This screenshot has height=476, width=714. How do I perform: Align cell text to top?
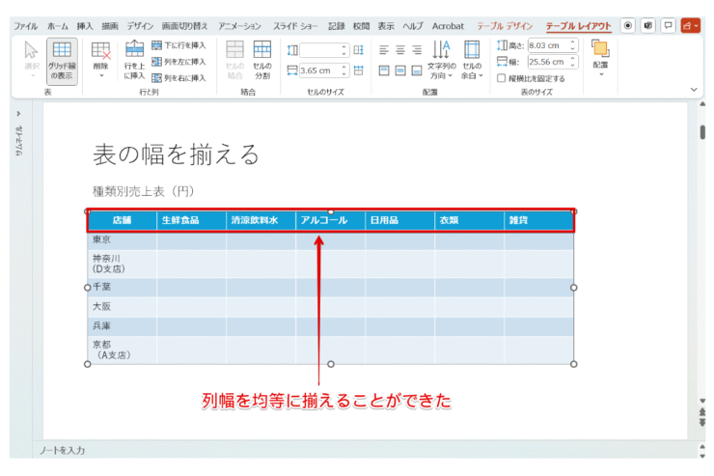pos(384,70)
